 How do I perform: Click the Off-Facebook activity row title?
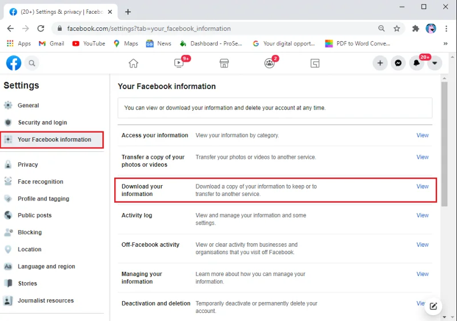coord(150,245)
